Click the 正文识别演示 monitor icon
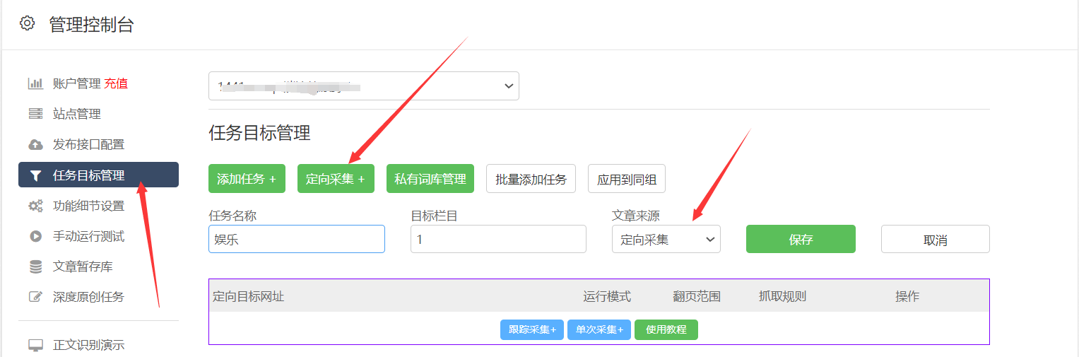The width and height of the screenshot is (1079, 357). (x=35, y=345)
